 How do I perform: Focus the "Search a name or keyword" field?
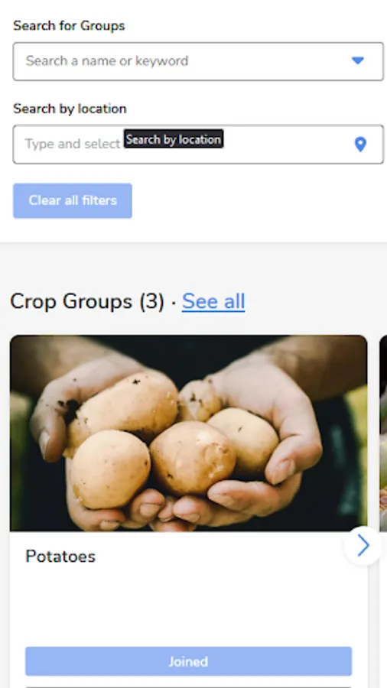(x=198, y=61)
